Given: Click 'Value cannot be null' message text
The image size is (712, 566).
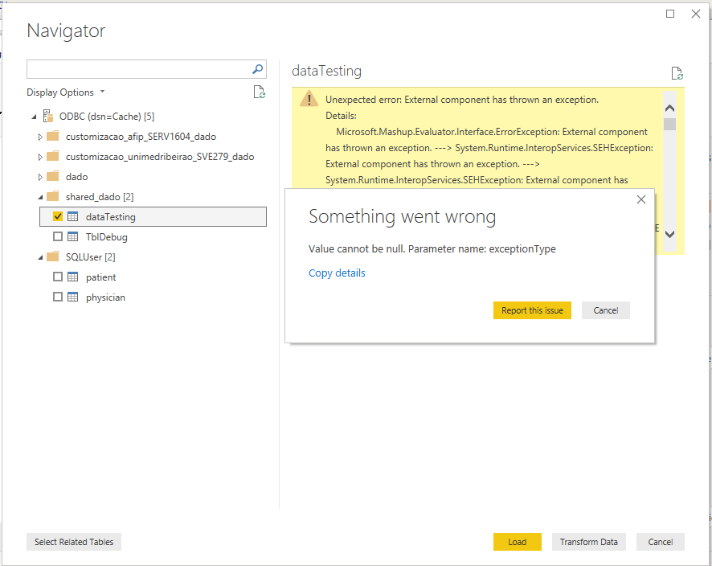Looking at the screenshot, I should click(432, 249).
